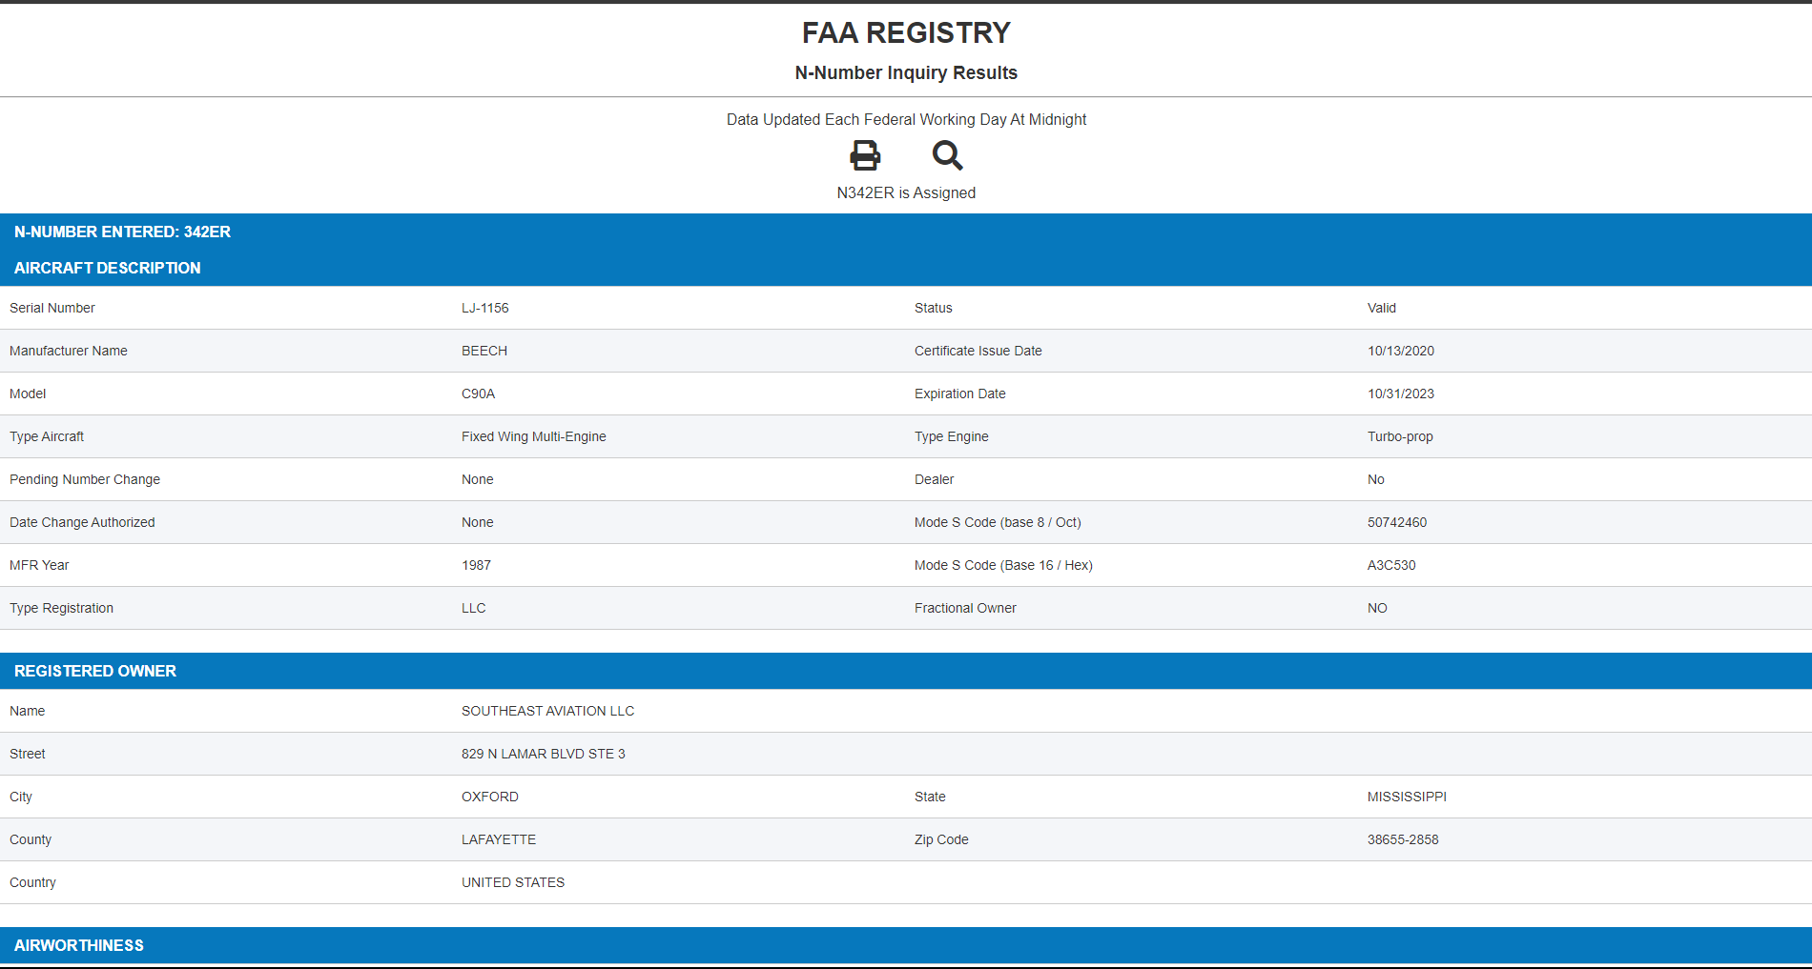Select N-Number Inquiry Results subtitle

tap(906, 73)
